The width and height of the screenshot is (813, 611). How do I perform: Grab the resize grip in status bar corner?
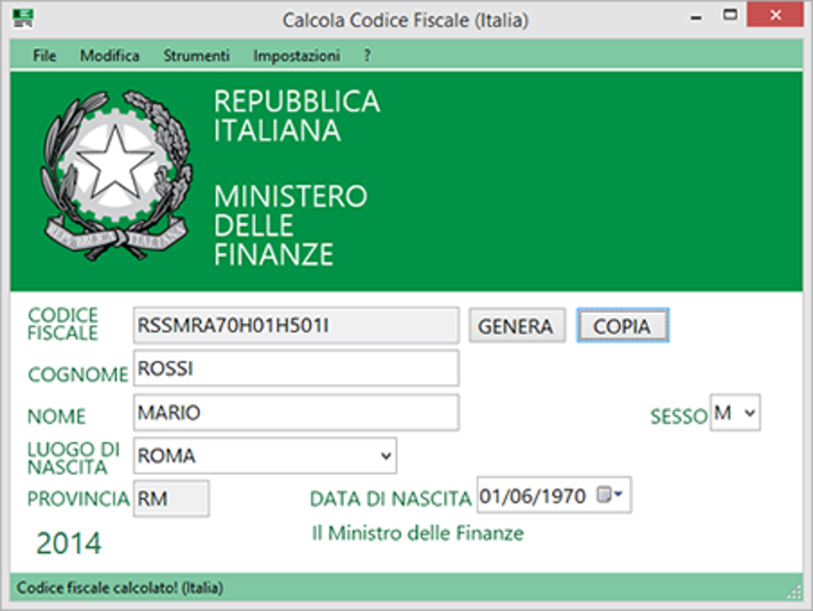point(794,591)
